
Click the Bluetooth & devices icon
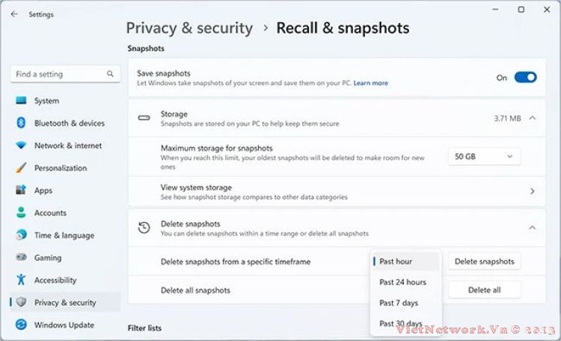pos(21,123)
